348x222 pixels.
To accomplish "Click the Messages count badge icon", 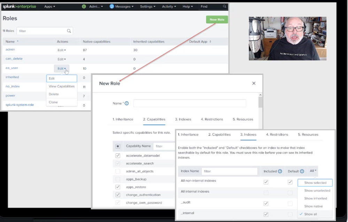I will 111,6.
